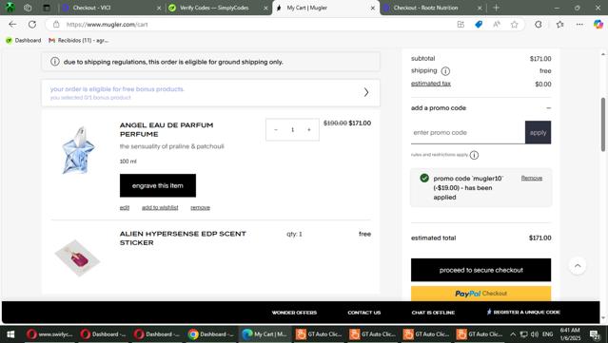Image resolution: width=608 pixels, height=343 pixels.
Task: Add Angel perfume to wishlist
Action: 160,207
